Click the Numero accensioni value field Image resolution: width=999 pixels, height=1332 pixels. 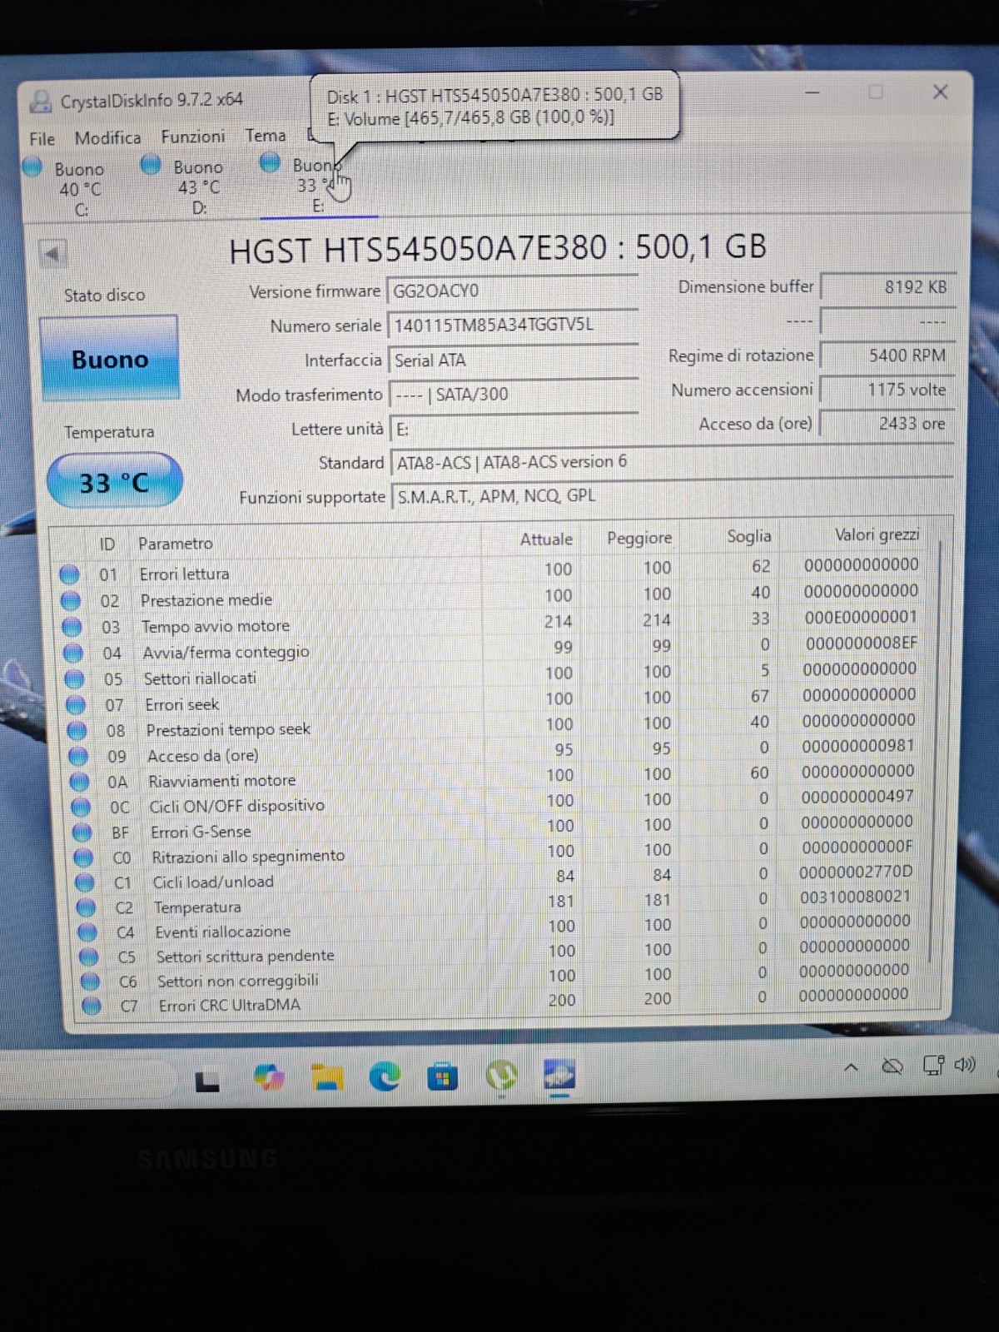887,390
